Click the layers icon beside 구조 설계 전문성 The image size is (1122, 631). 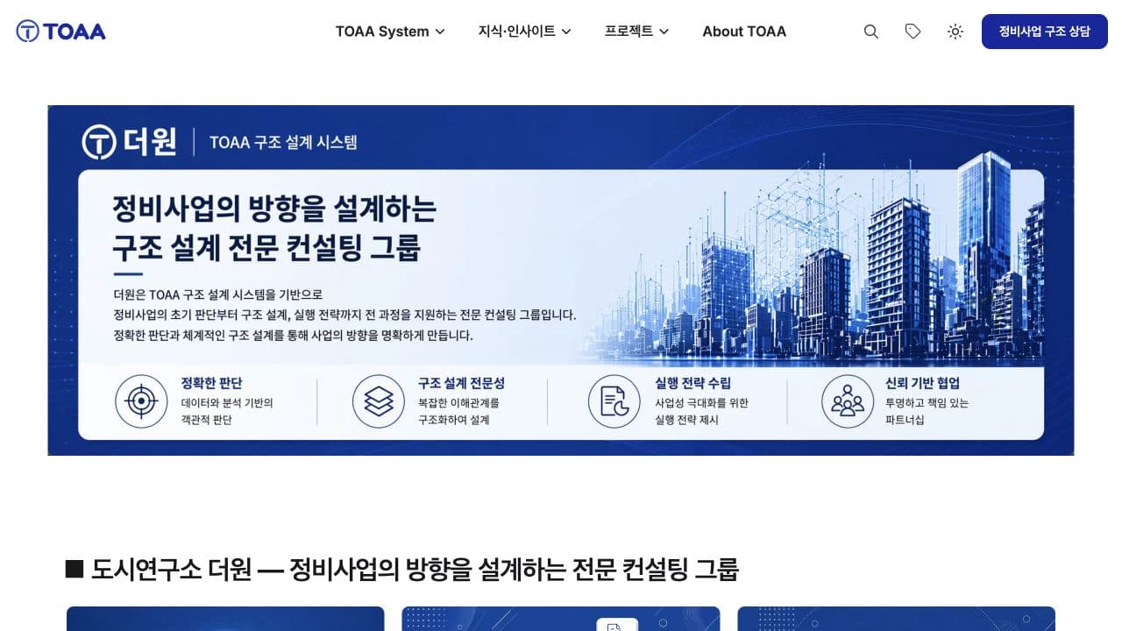[x=379, y=401]
